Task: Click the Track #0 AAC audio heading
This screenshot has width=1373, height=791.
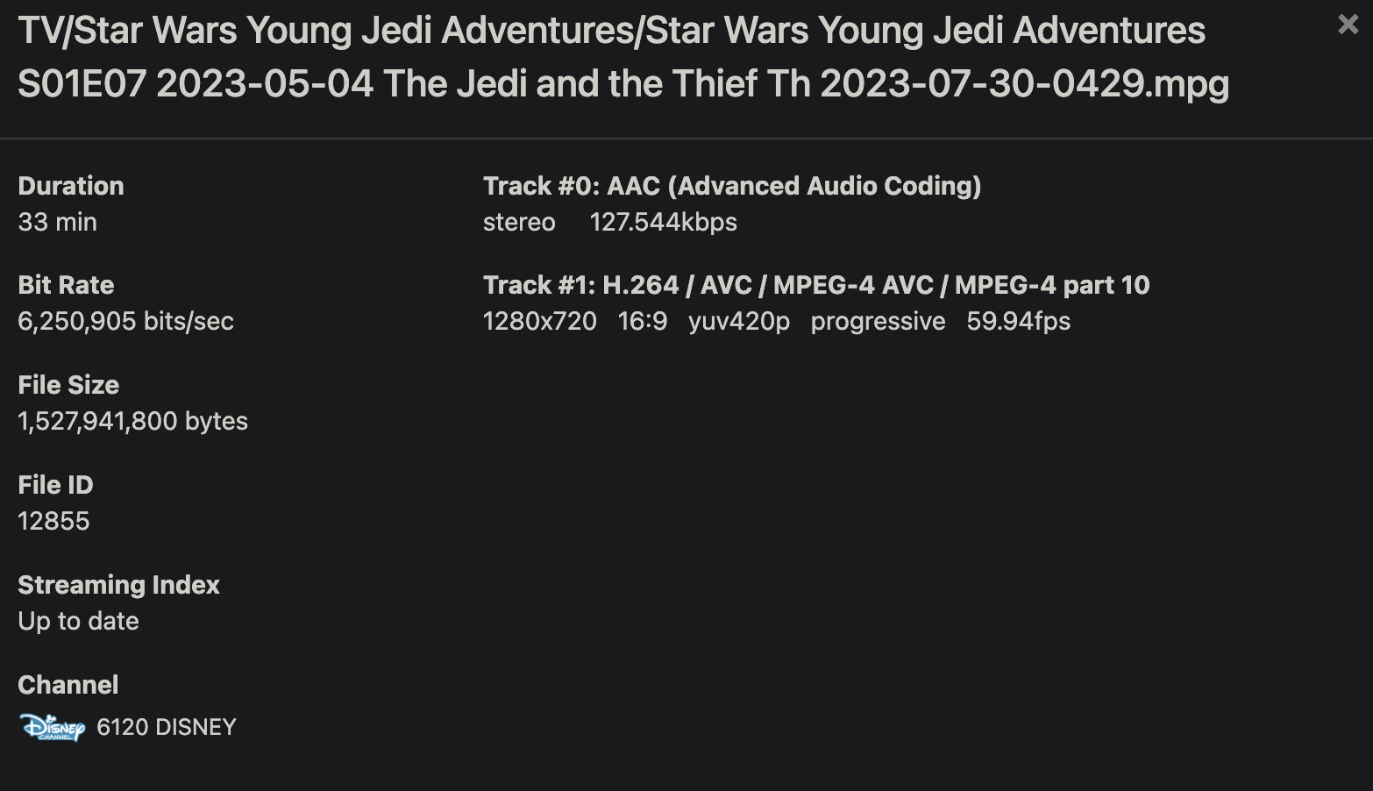Action: (x=732, y=186)
